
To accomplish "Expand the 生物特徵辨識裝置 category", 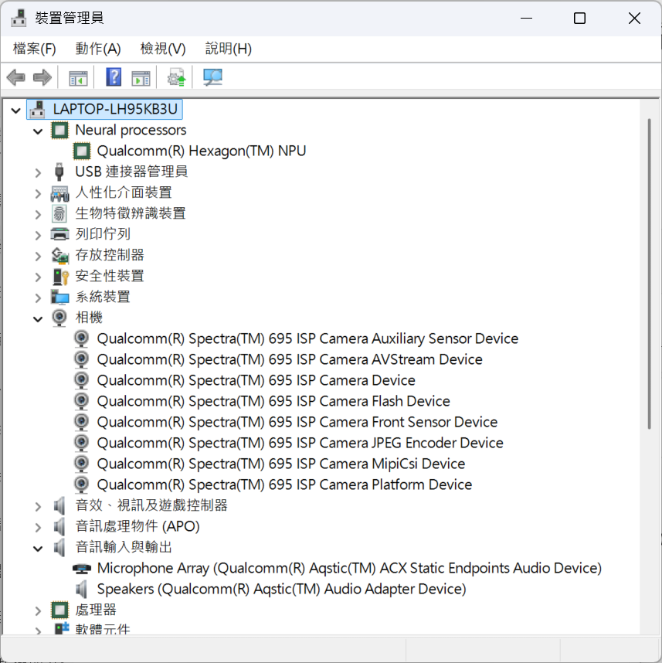I will (x=38, y=214).
